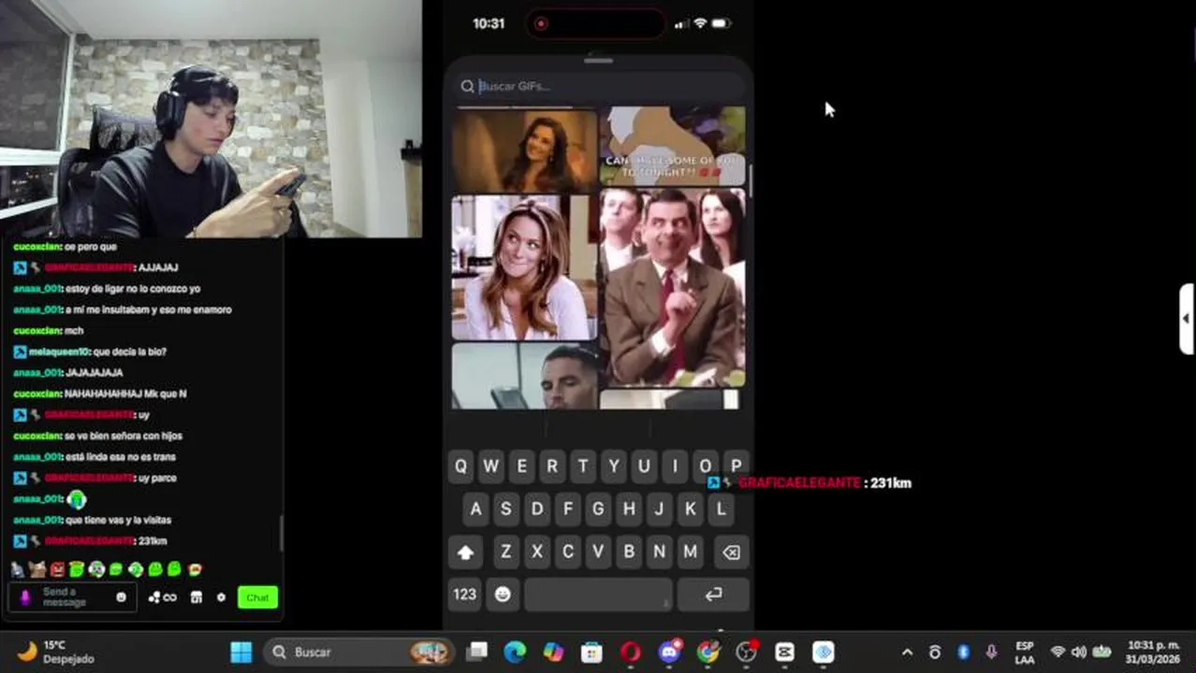Open OBS Studio from the taskbar

click(746, 652)
